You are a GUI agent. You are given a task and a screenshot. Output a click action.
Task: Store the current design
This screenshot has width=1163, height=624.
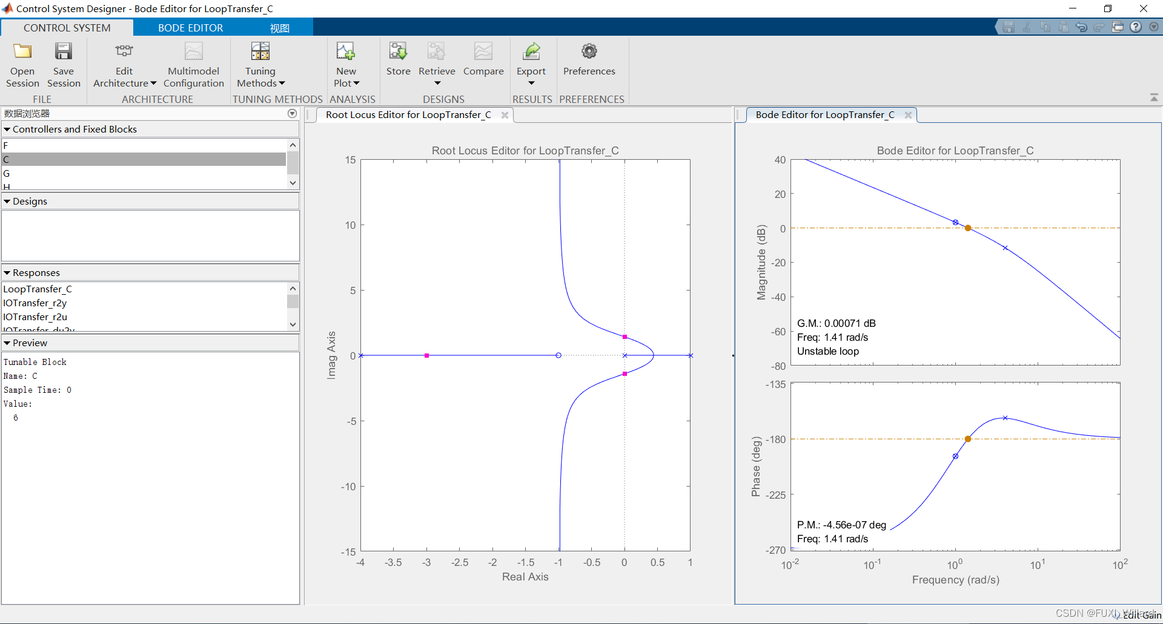398,59
